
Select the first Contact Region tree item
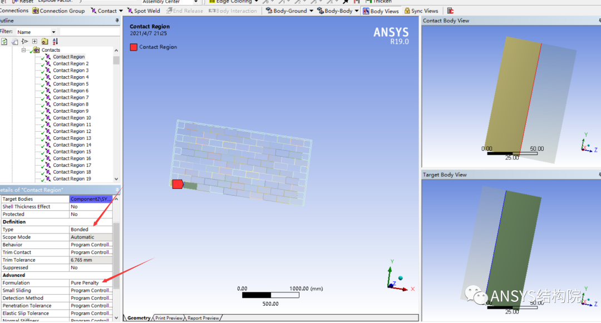click(68, 57)
